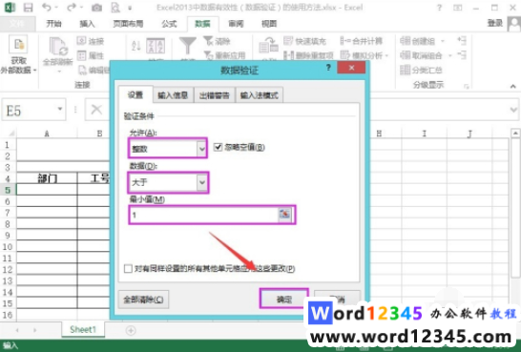This screenshot has height=352, width=521.
Task: Click the next sheet navigation arrow
Action: 35,330
